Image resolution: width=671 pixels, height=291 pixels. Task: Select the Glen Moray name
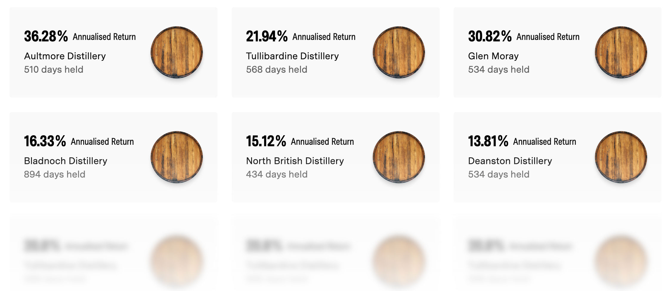(x=493, y=56)
